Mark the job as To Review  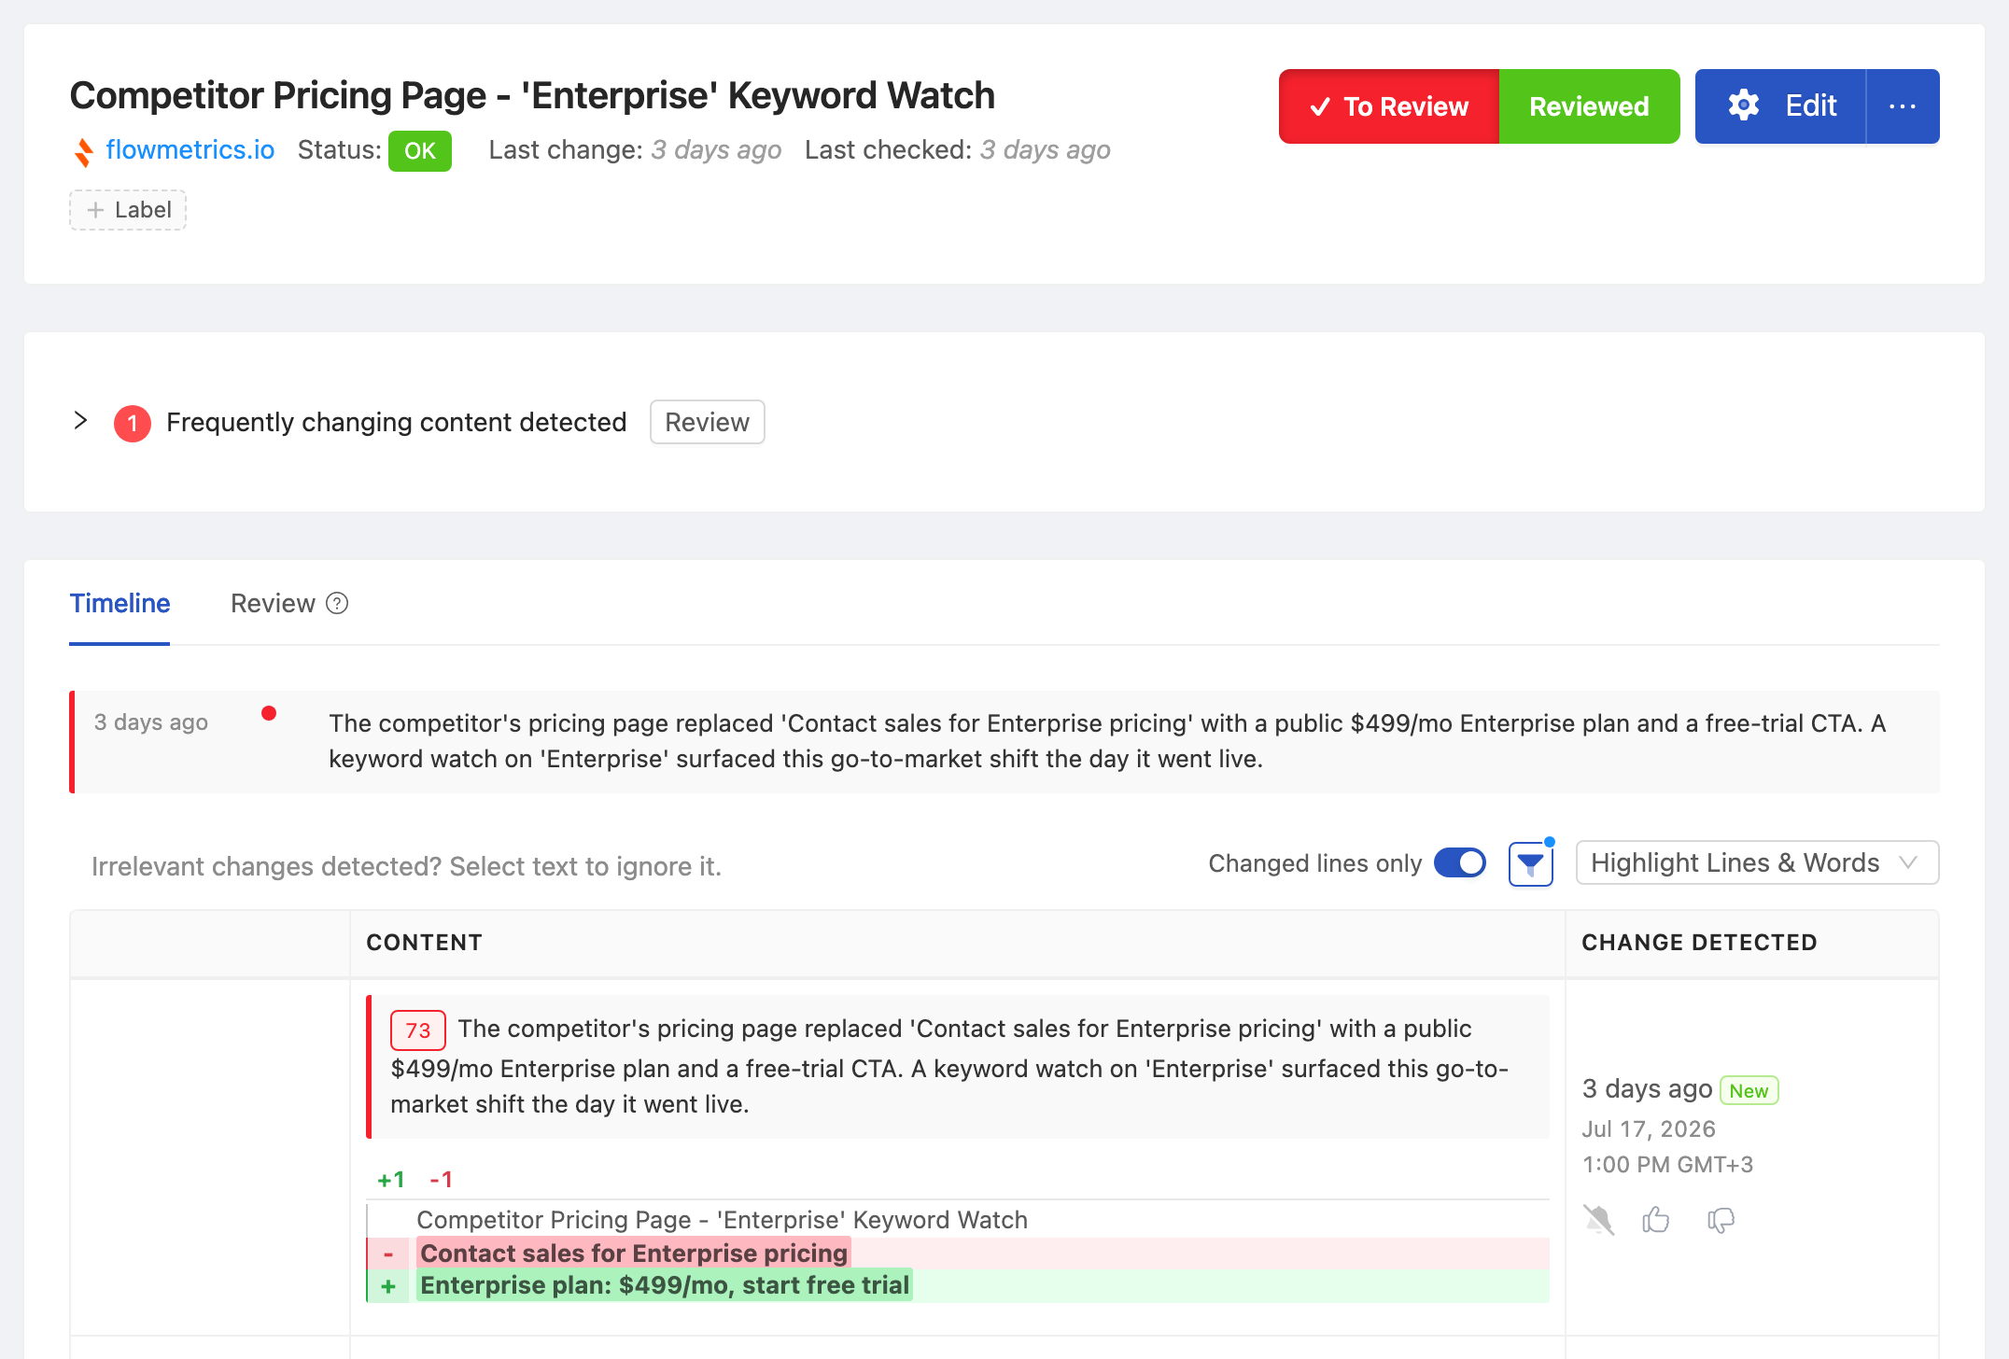1389,106
